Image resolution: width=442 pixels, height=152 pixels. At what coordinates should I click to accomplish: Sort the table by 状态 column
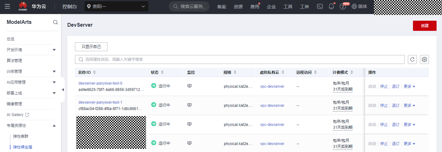[x=162, y=73]
